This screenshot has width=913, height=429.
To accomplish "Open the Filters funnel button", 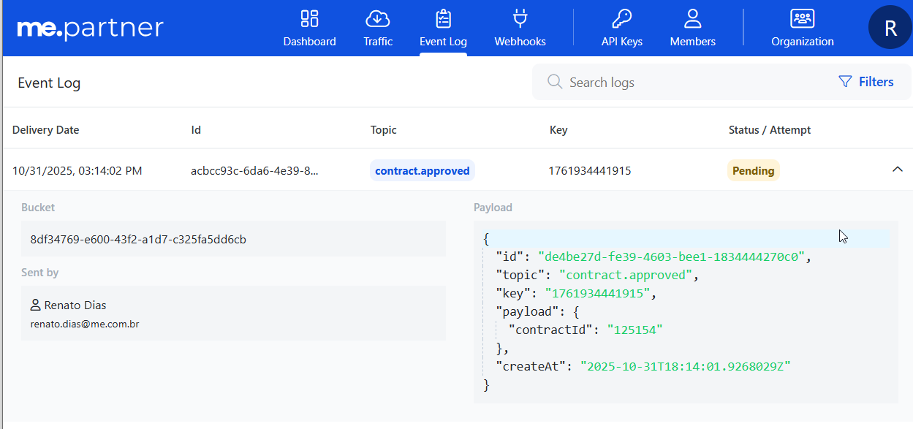I will tap(865, 82).
